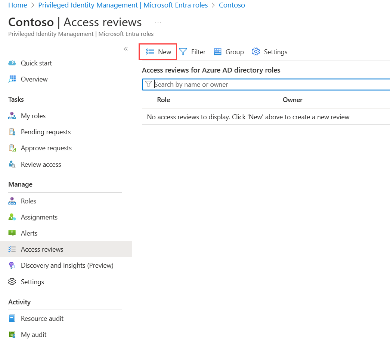Screen dimensions: 390x347
Task: Create a review with the New button
Action: pos(157,52)
